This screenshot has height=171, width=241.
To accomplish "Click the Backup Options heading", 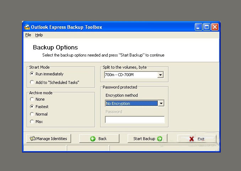I will 55,47.
